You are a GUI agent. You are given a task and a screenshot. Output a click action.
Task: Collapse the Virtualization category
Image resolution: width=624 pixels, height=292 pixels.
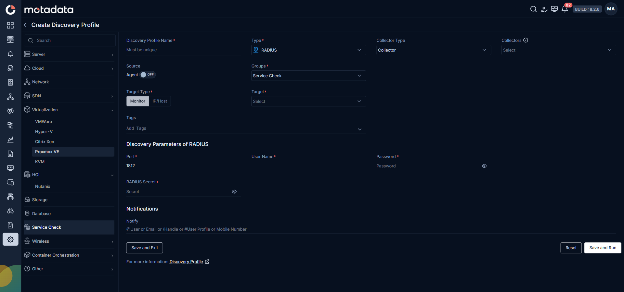coord(112,110)
